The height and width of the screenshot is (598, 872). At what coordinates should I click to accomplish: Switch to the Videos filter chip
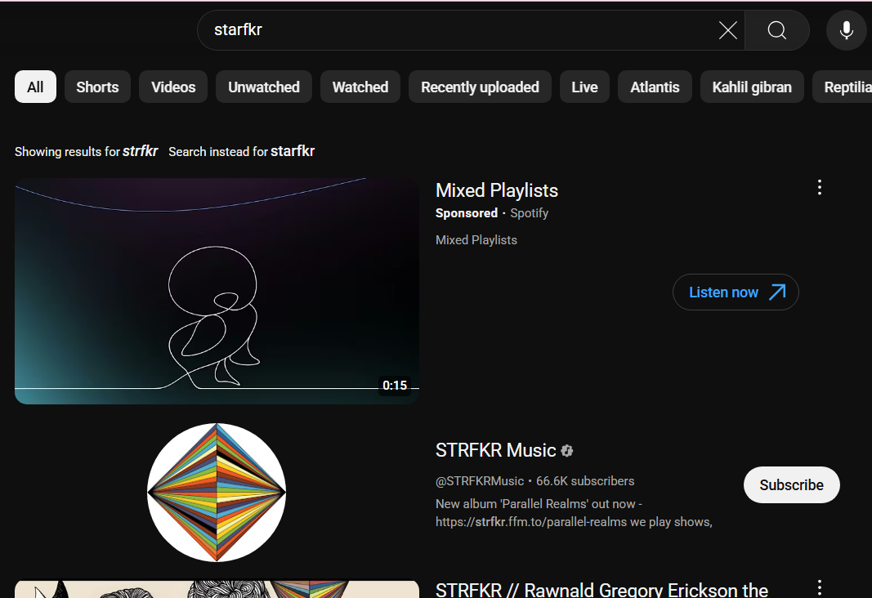coord(173,87)
